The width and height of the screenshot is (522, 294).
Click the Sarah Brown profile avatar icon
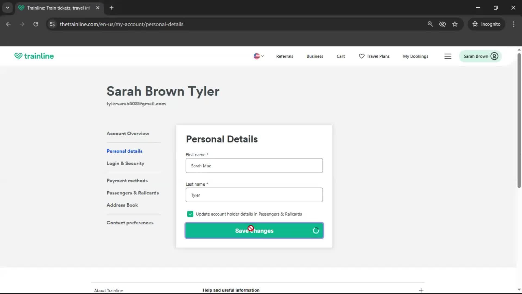pyautogui.click(x=494, y=56)
